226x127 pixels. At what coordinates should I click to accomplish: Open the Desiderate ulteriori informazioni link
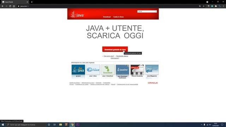[x=119, y=57]
